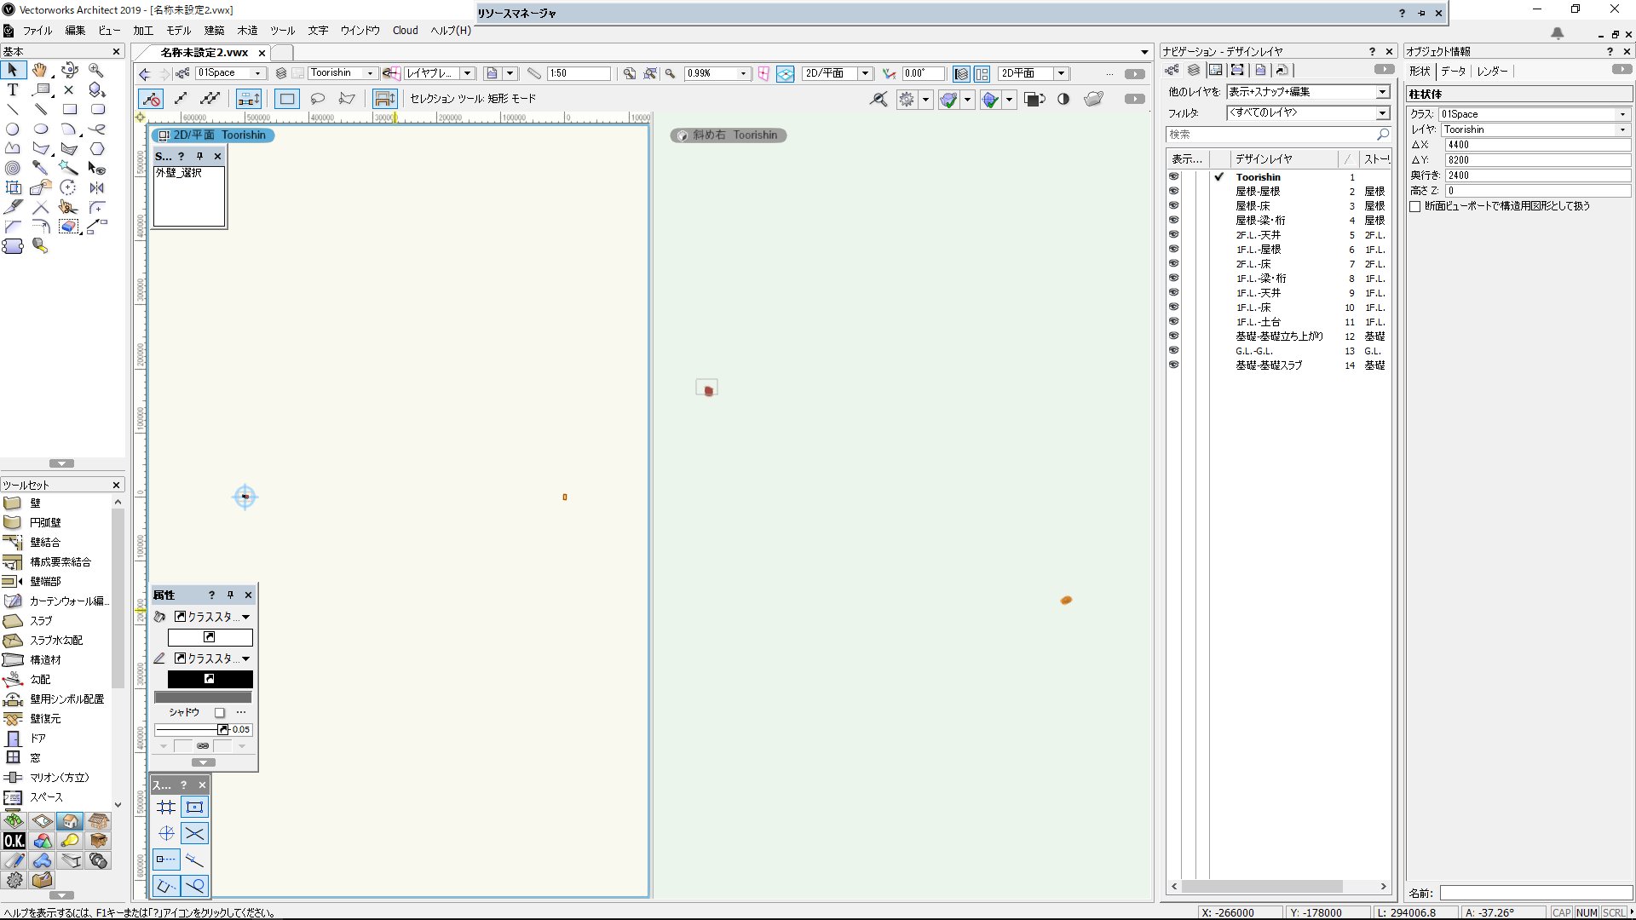Select the Double Line tool
The height and width of the screenshot is (920, 1636).
click(40, 109)
